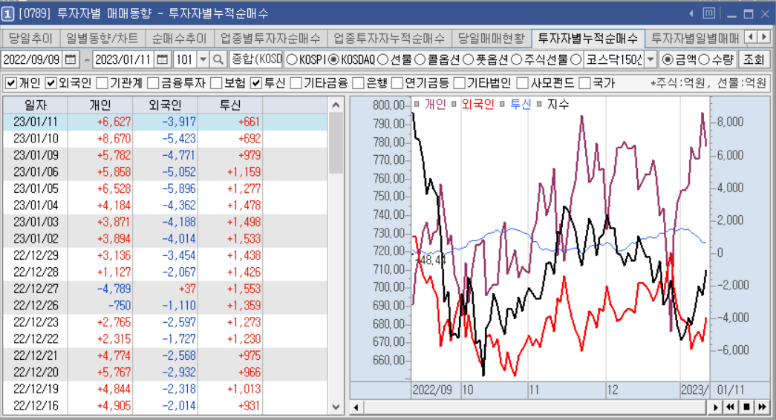Switch to 당일매매현황 tab

coord(491,38)
